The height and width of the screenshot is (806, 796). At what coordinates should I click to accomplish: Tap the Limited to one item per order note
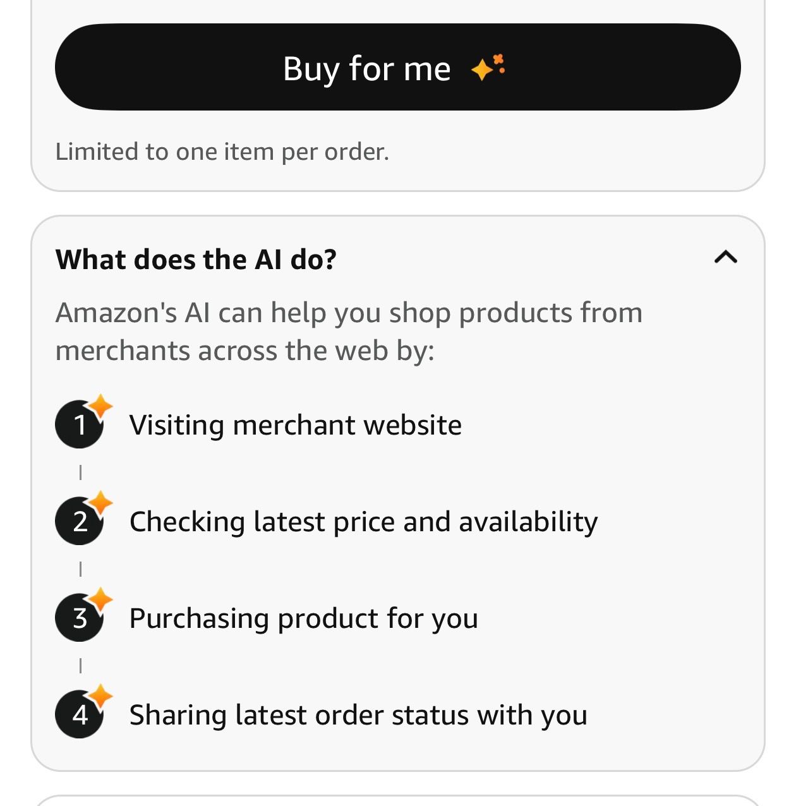222,152
